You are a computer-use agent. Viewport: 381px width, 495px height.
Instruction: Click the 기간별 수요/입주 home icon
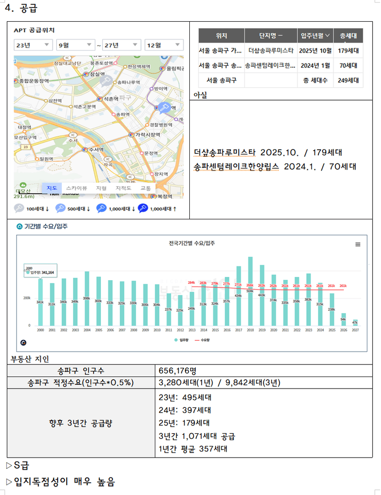(x=19, y=226)
